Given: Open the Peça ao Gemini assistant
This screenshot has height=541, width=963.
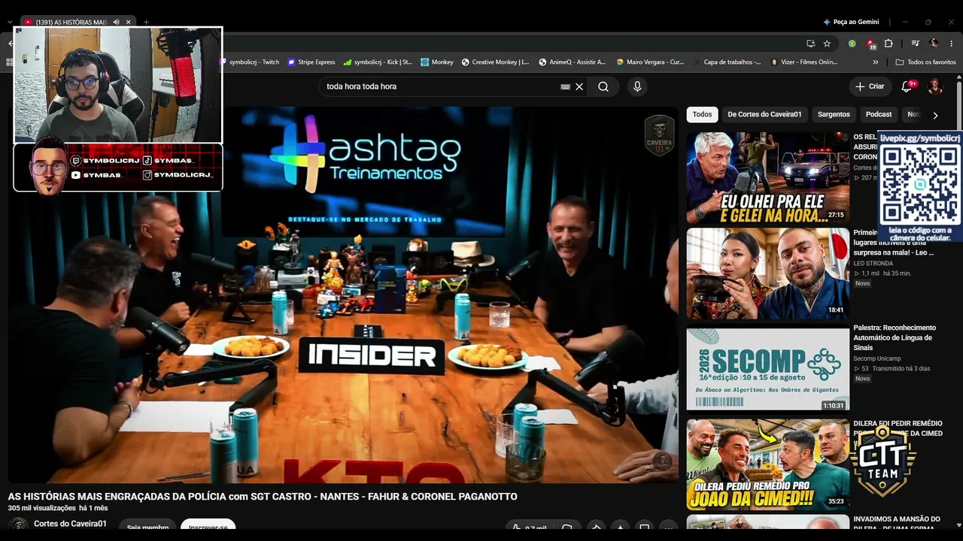Looking at the screenshot, I should tap(851, 23).
